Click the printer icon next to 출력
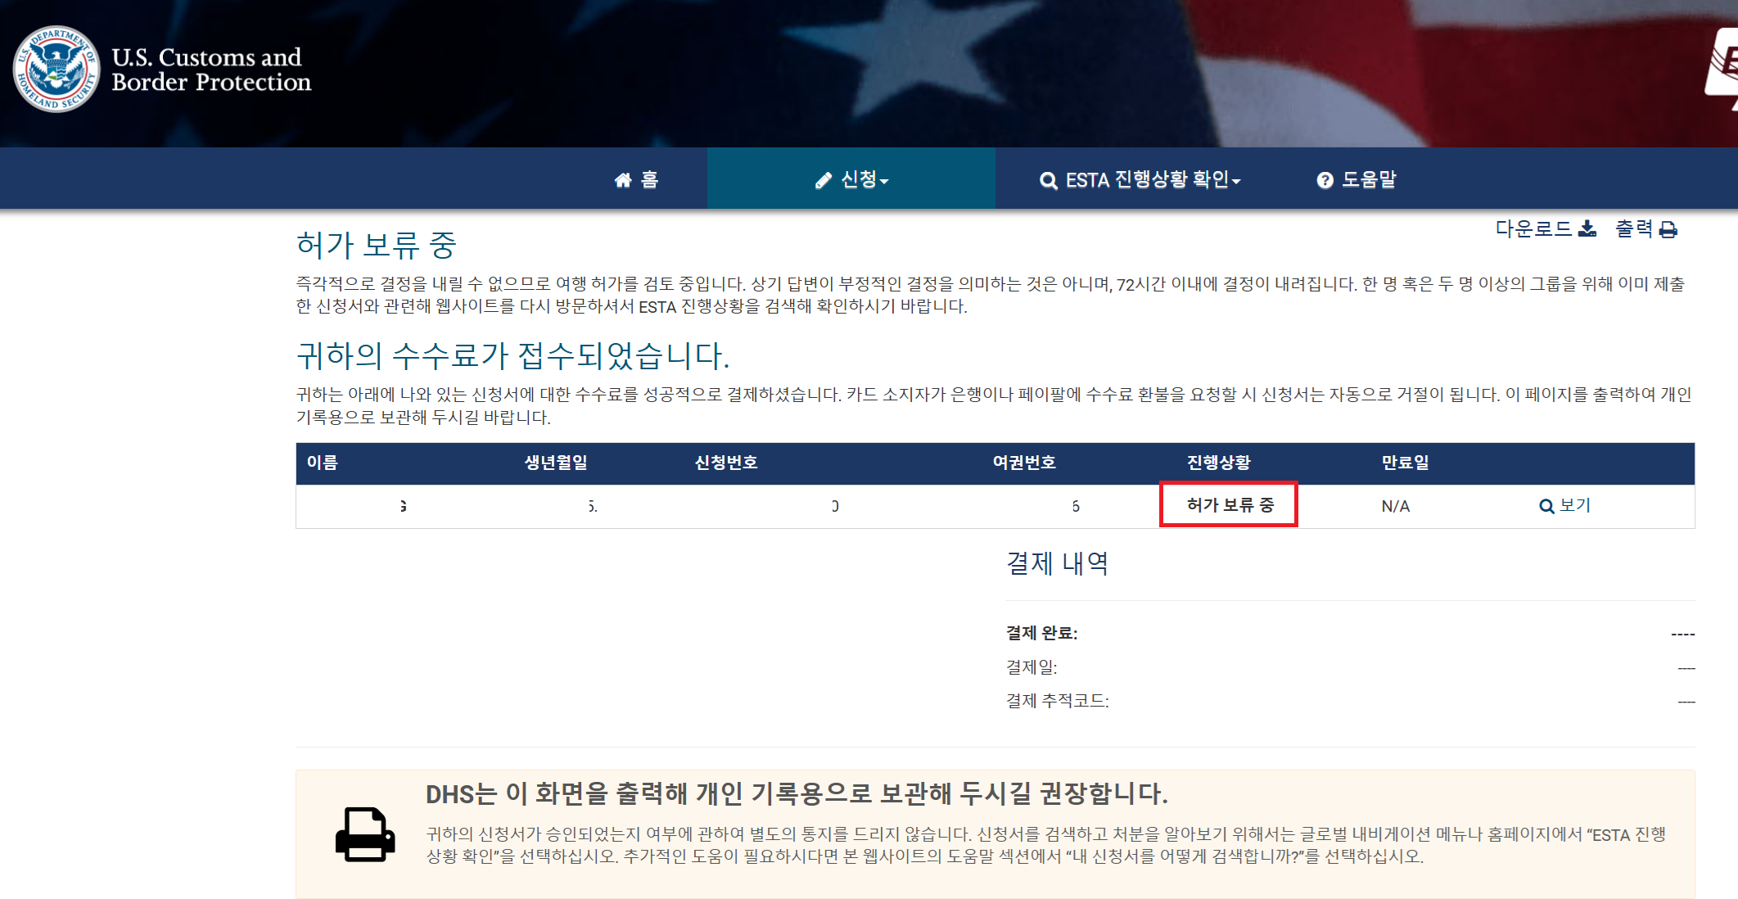The image size is (1738, 899). pyautogui.click(x=1668, y=230)
